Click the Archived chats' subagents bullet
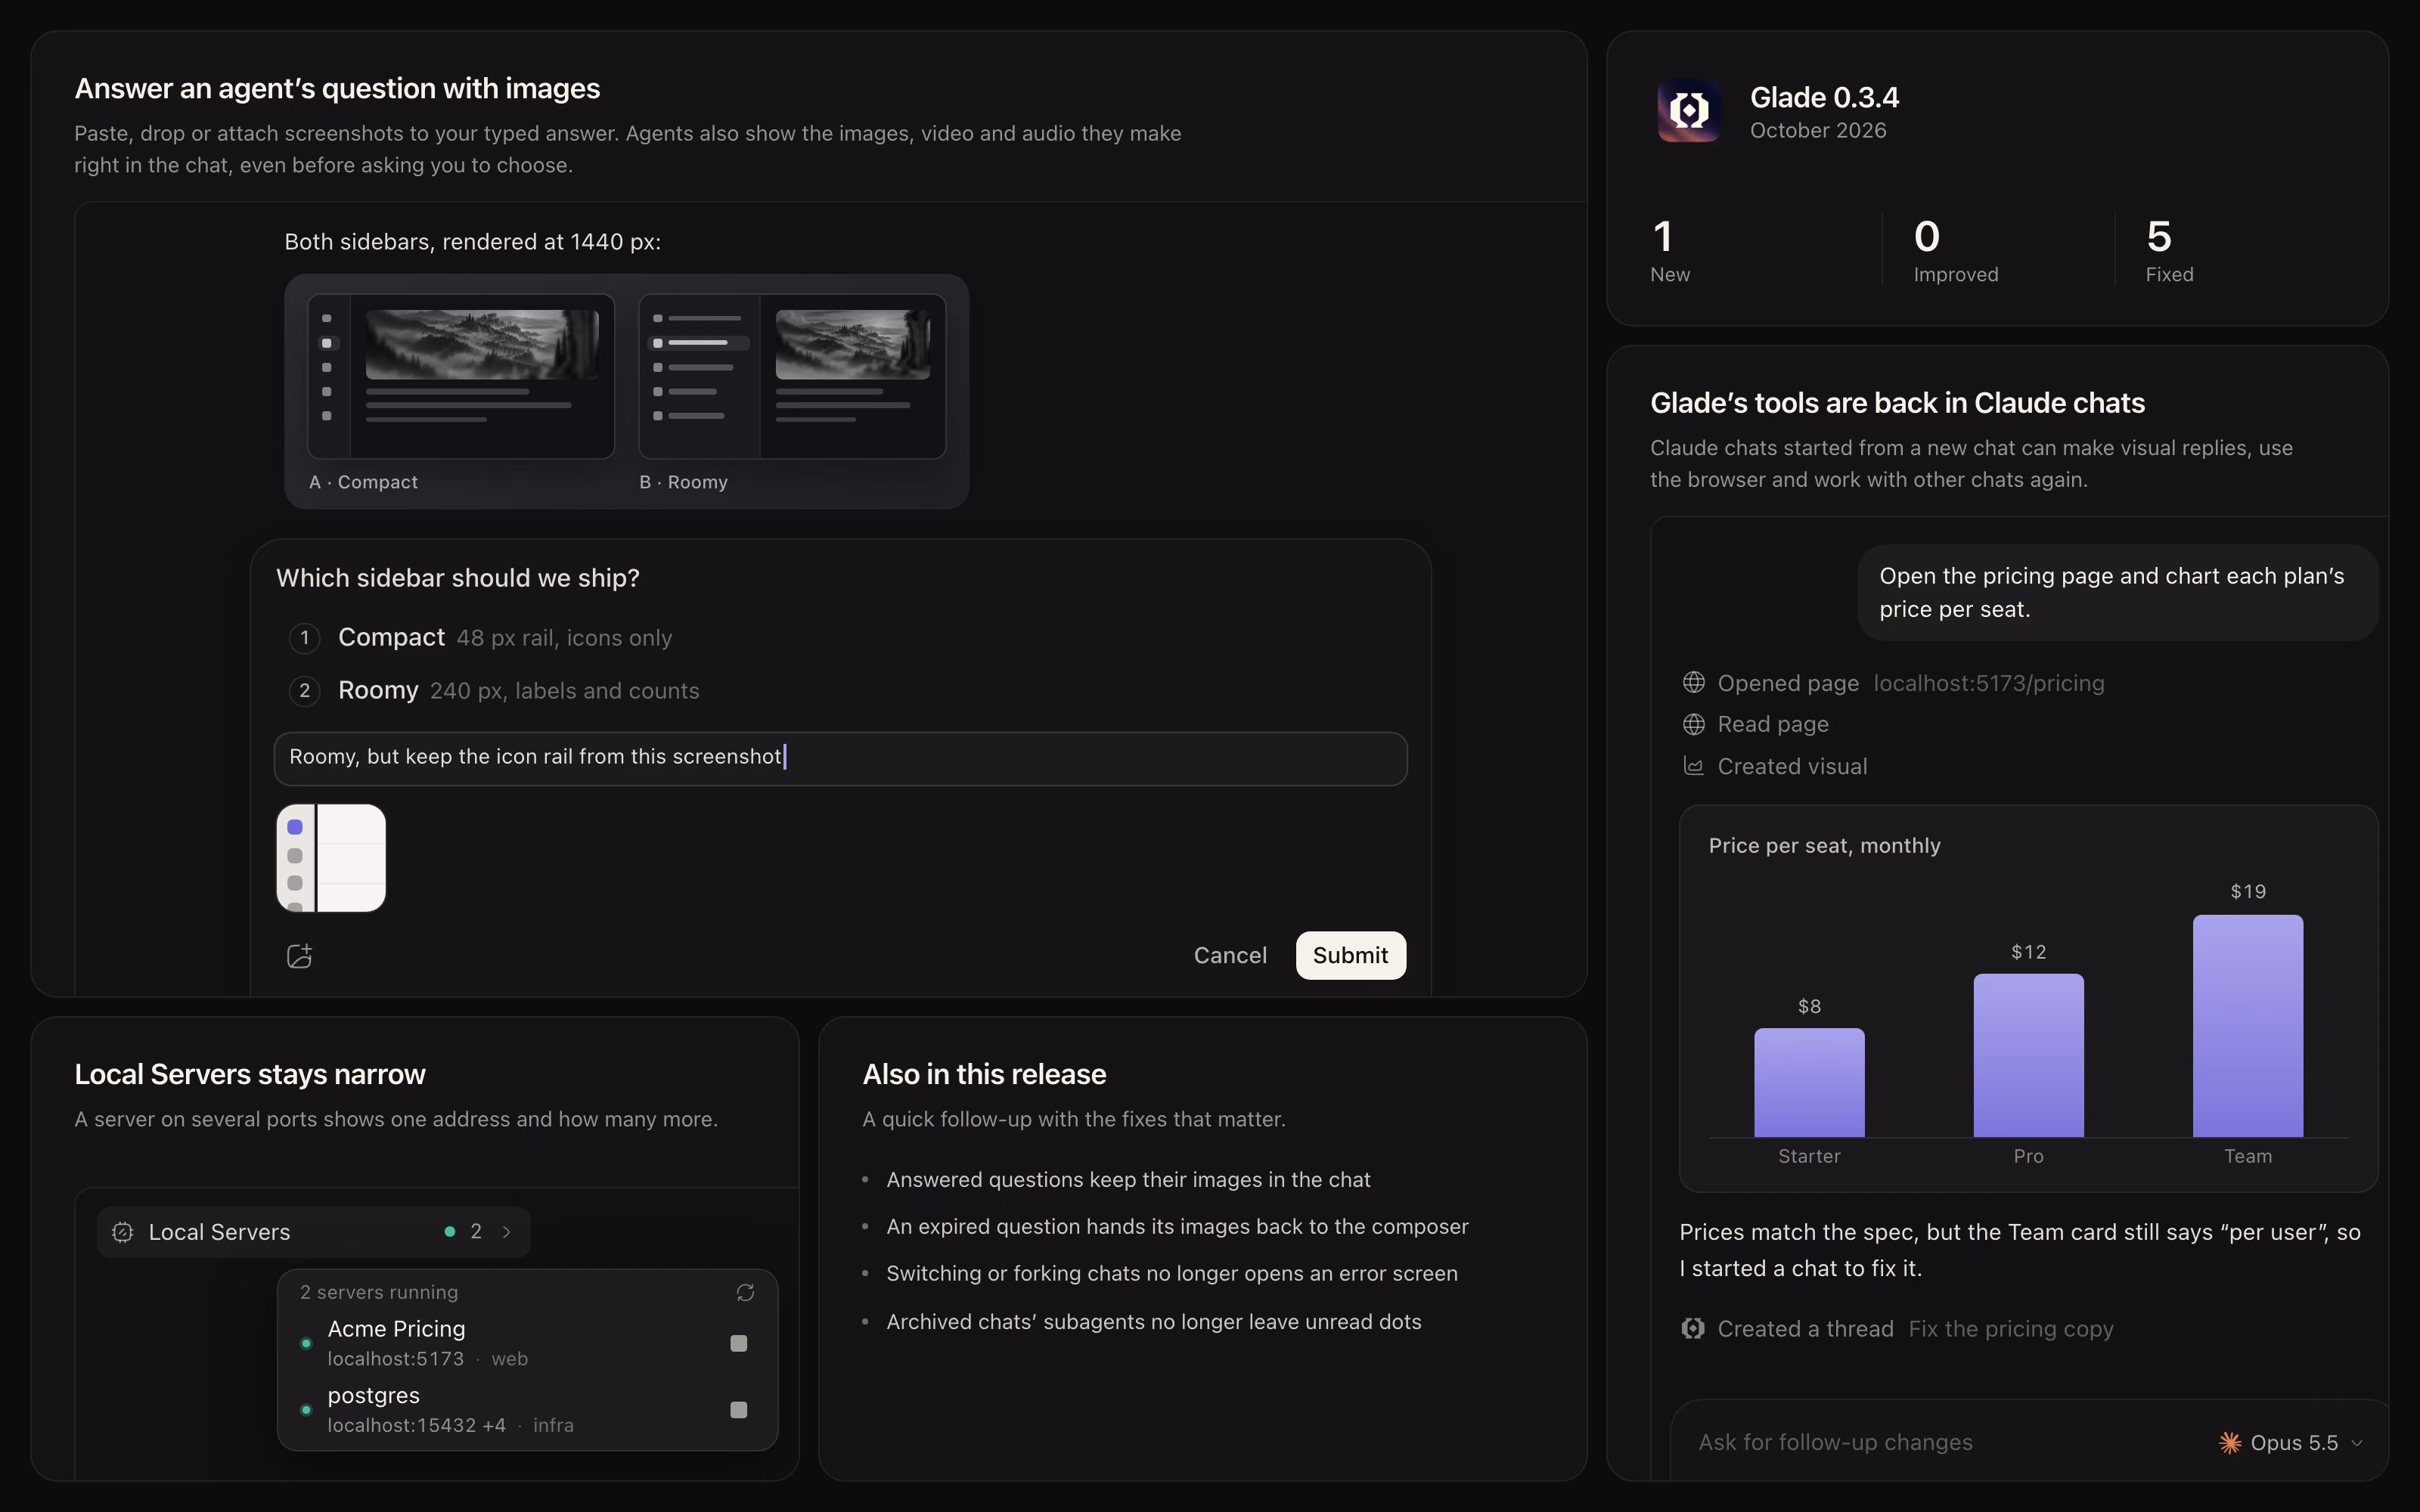The width and height of the screenshot is (2420, 1512). 1153,1322
